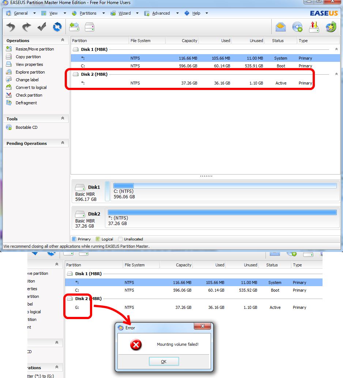Click the Undo arrow in the toolbar

[11, 27]
